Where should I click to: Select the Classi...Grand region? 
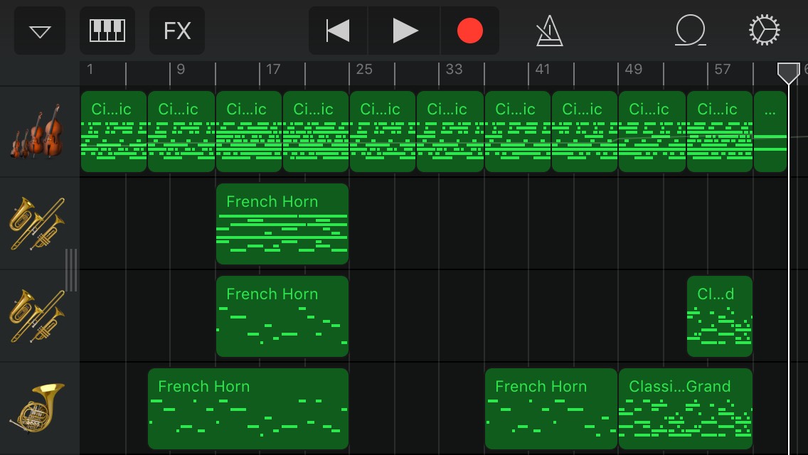click(x=686, y=409)
